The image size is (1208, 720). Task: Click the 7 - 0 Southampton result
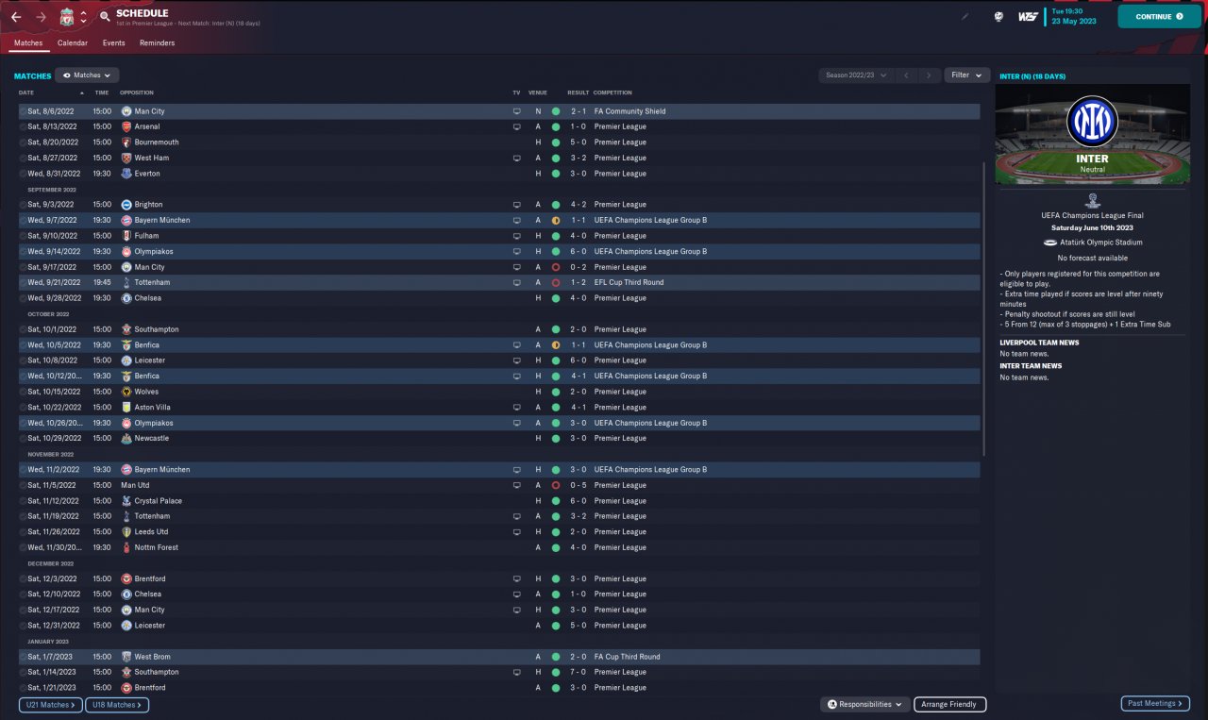point(578,672)
